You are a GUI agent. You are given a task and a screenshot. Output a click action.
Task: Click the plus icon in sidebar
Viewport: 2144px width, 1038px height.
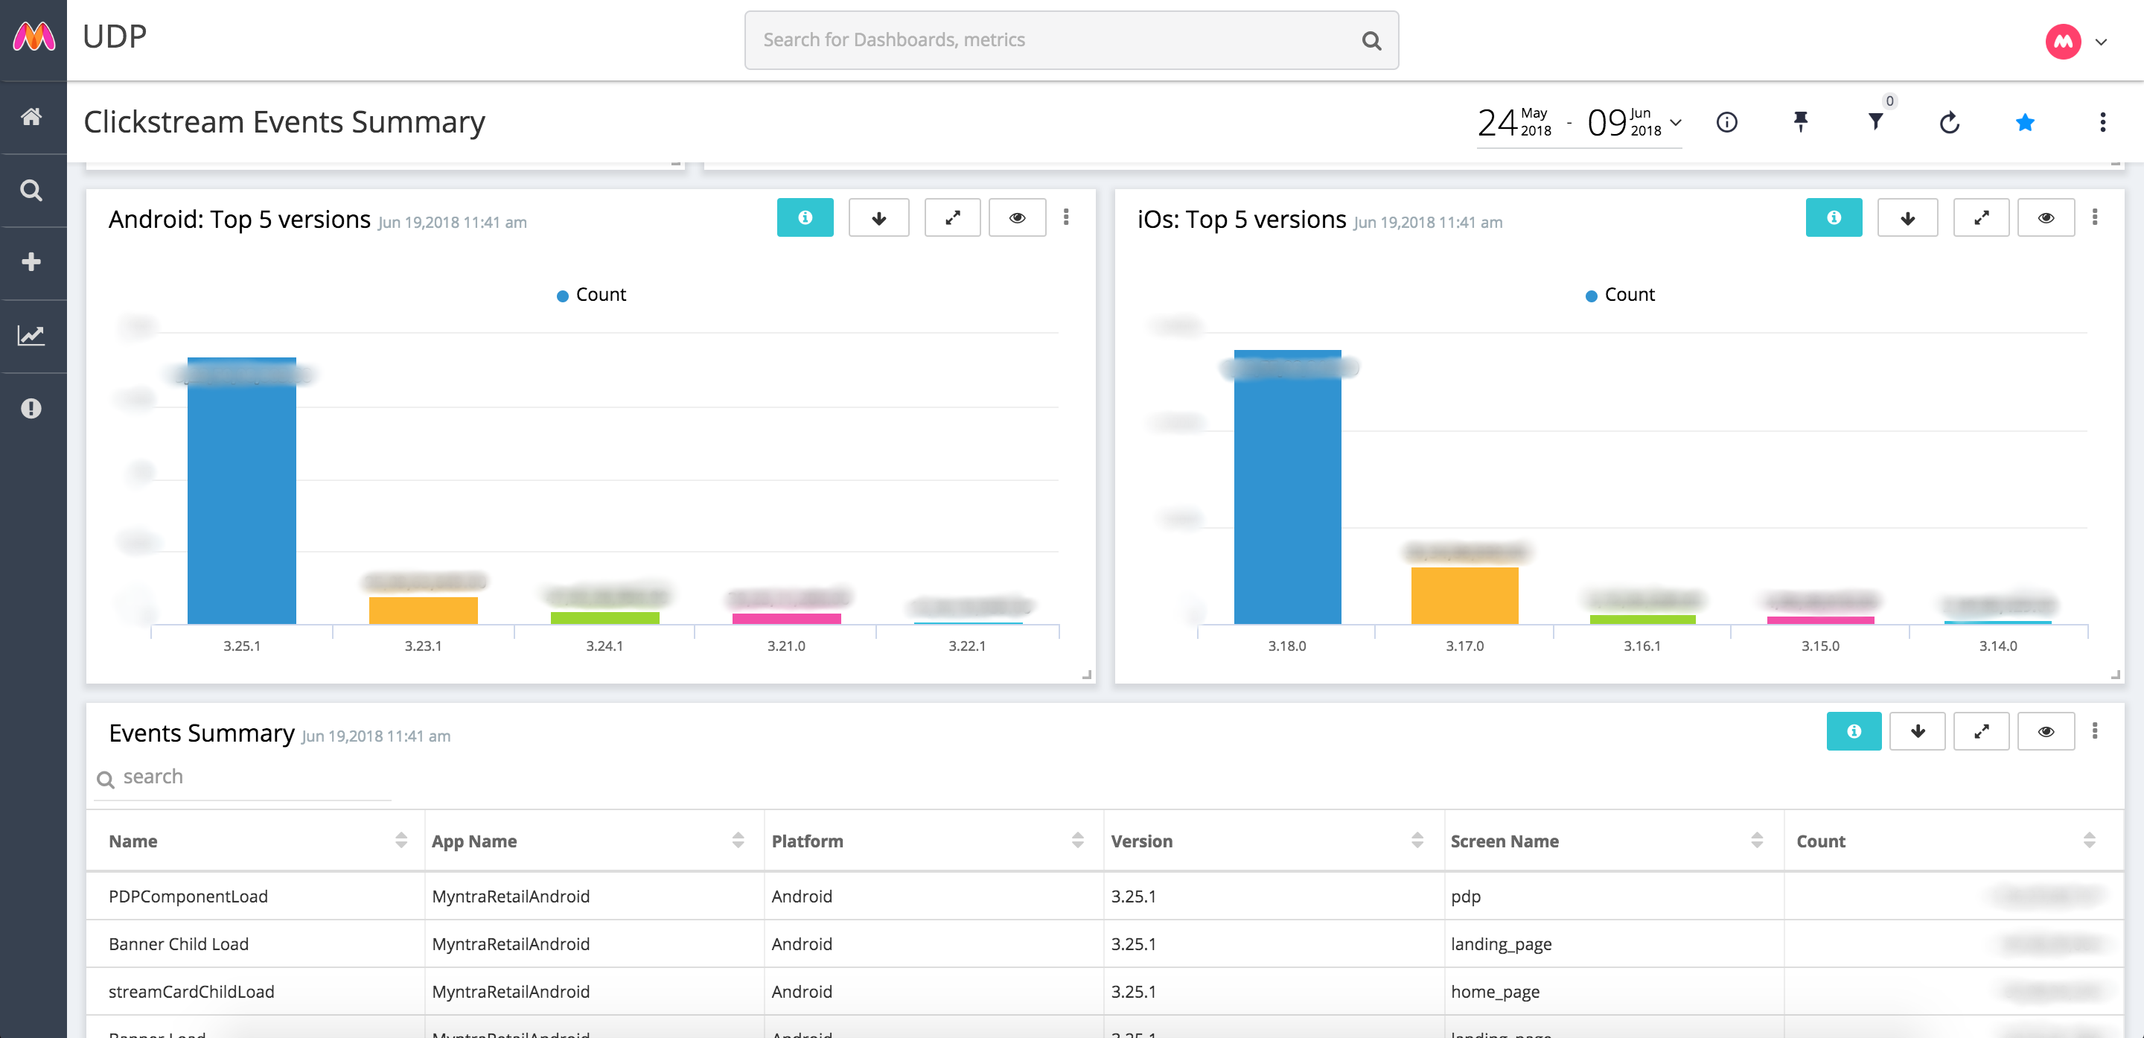(31, 262)
